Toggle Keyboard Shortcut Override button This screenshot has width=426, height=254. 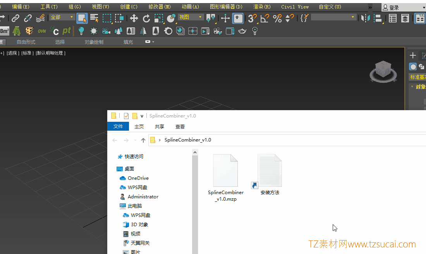(x=238, y=18)
